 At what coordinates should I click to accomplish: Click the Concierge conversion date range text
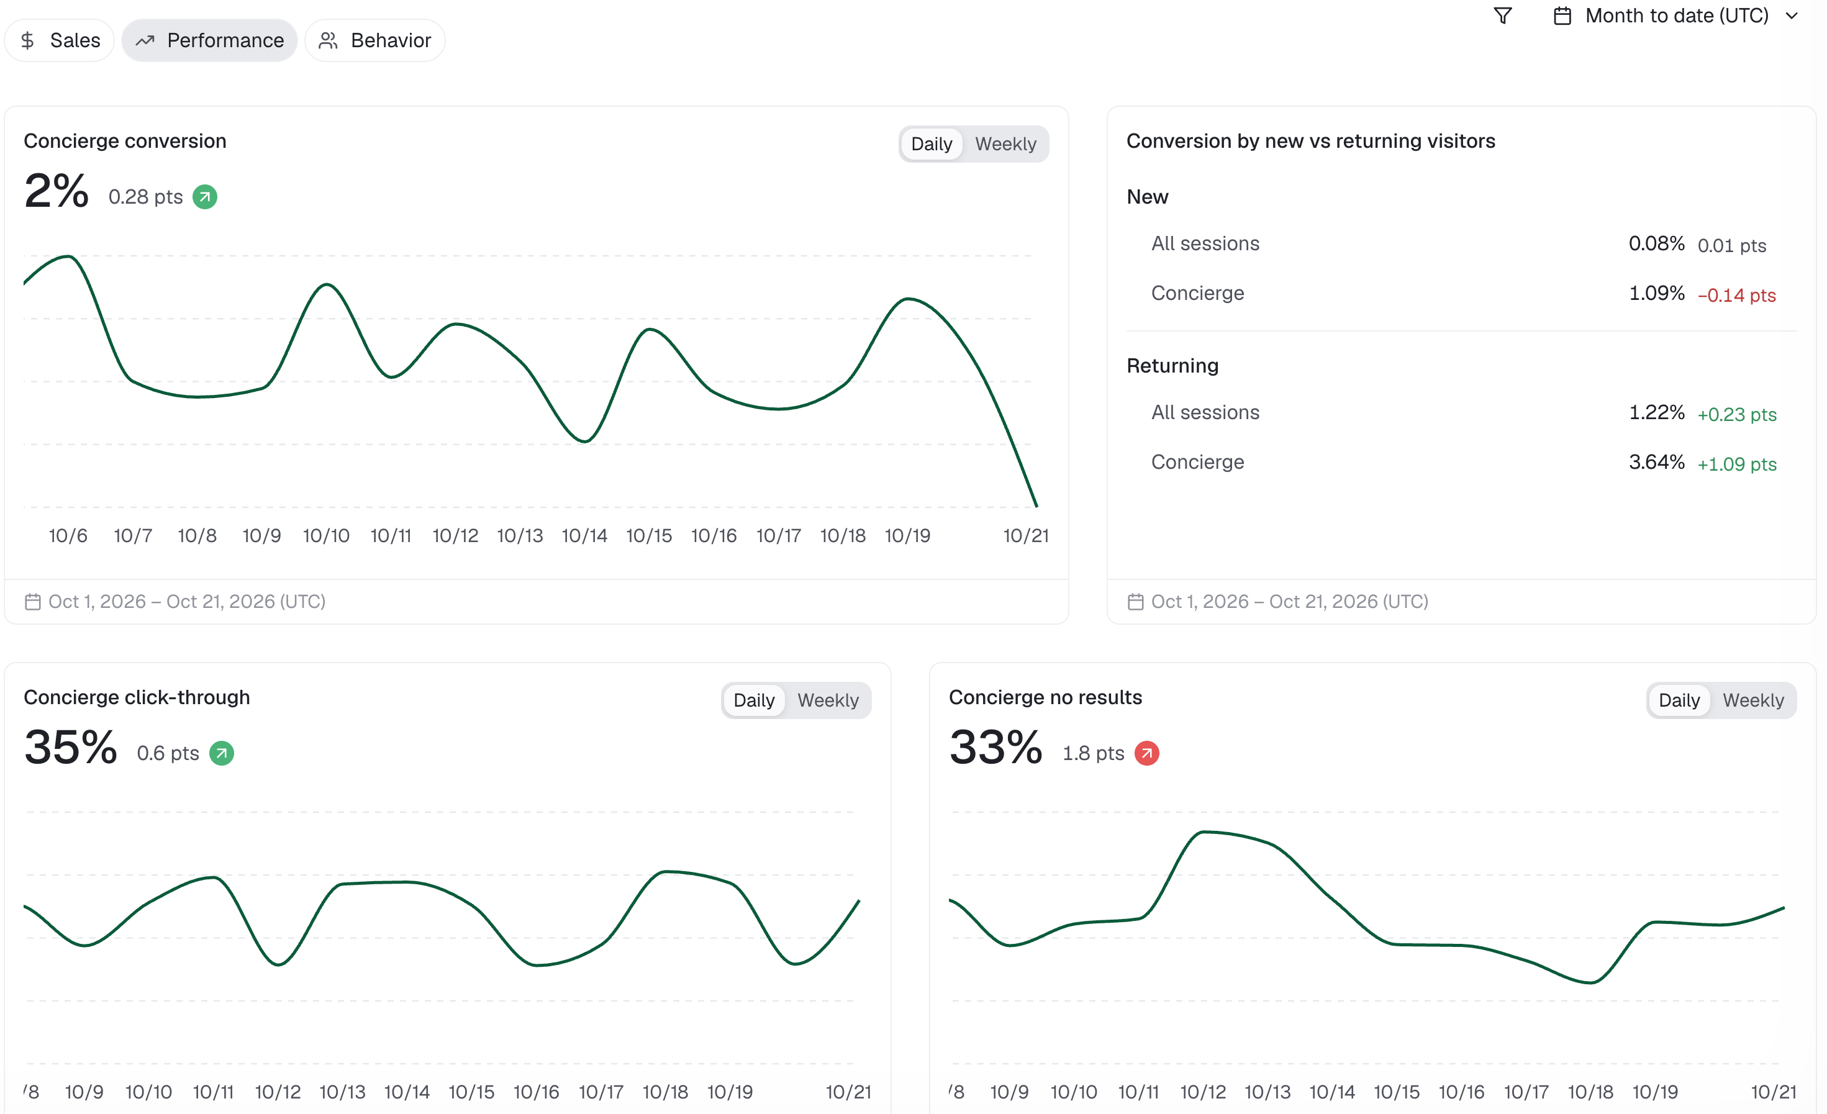coord(187,601)
